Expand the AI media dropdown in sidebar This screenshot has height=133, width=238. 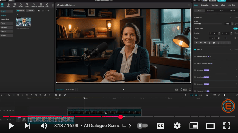(7, 27)
